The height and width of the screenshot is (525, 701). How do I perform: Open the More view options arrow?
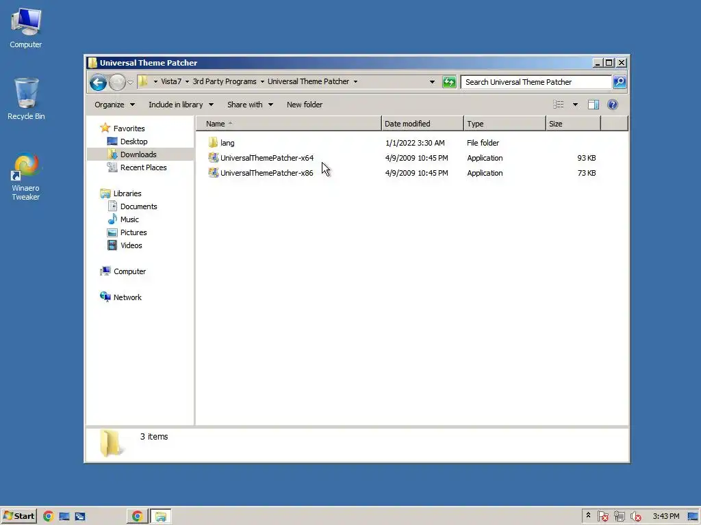[x=575, y=105]
